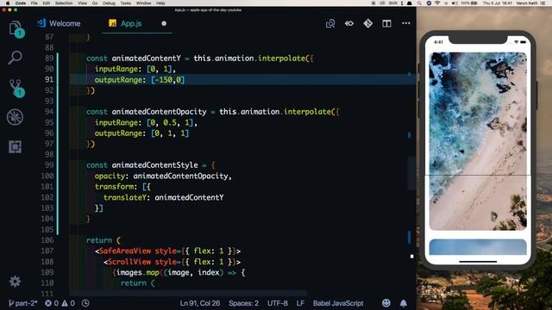The height and width of the screenshot is (310, 552).
Task: Click the partial sky image card in simulator
Action: [478, 247]
